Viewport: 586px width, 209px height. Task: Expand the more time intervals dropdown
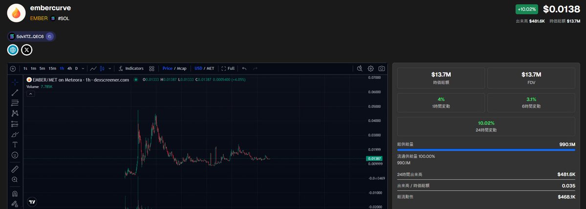click(83, 69)
